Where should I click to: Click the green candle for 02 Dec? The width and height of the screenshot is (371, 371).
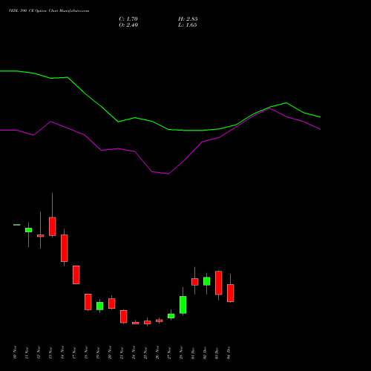click(207, 281)
